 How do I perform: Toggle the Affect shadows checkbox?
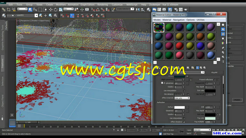click(x=184, y=122)
